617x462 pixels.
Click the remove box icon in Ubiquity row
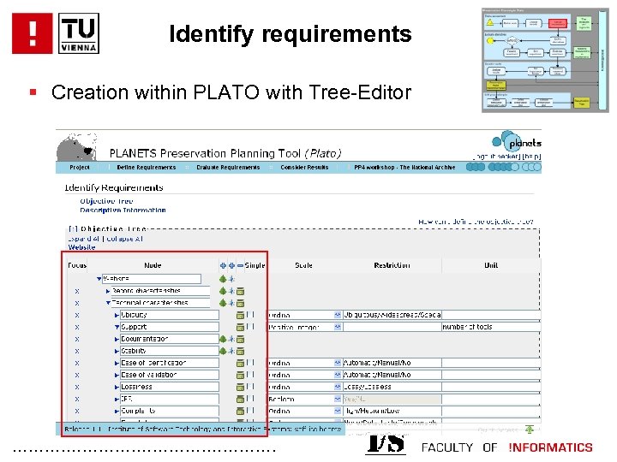[241, 315]
